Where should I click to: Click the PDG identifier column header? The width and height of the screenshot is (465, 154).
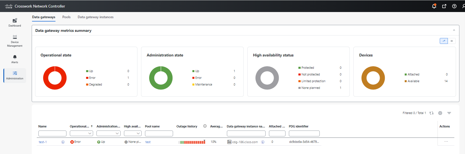pos(299,126)
